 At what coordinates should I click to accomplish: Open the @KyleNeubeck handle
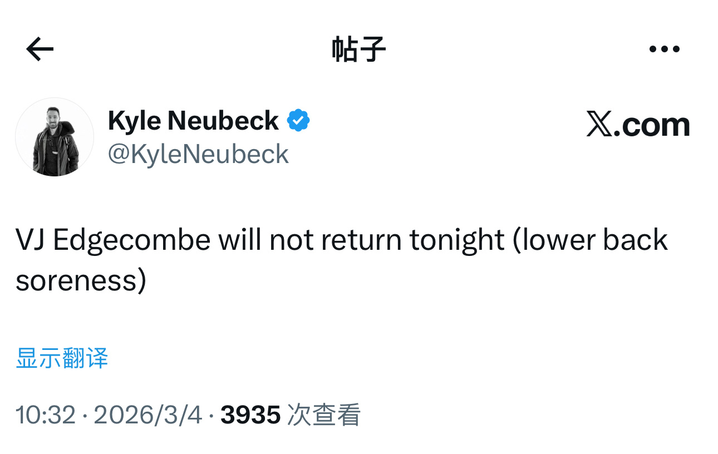[199, 154]
